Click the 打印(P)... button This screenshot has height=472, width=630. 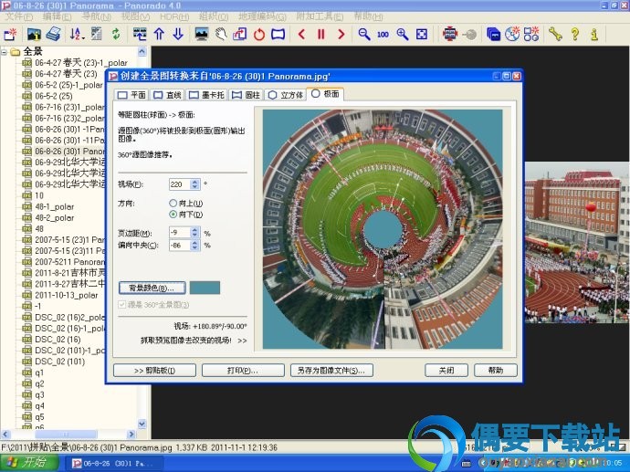(243, 371)
